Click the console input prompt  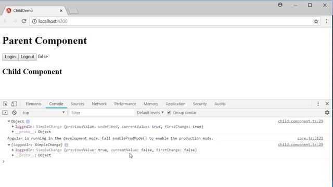tap(165, 162)
